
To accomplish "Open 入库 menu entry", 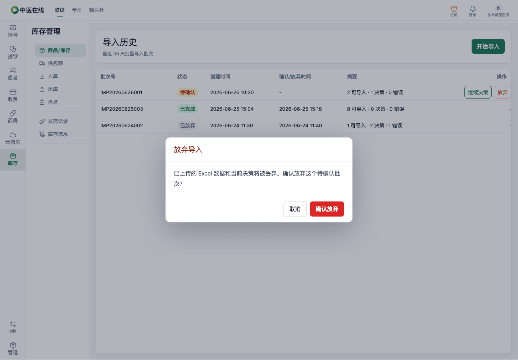I will 60,76.
